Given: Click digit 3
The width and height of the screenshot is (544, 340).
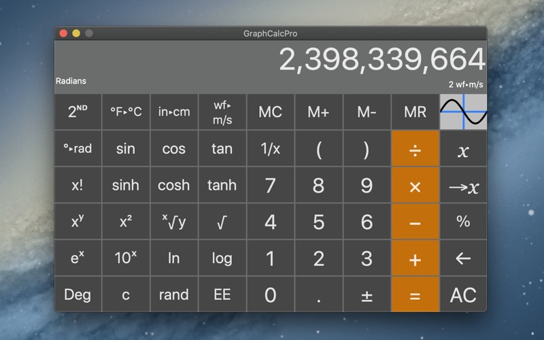Looking at the screenshot, I should point(367,258).
